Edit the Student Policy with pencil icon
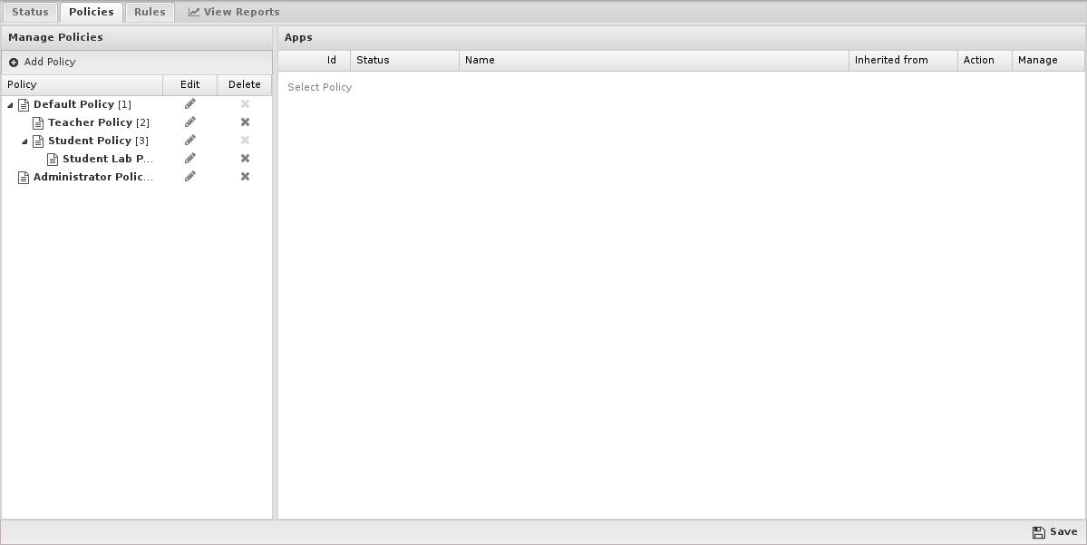1087x545 pixels. pos(190,140)
